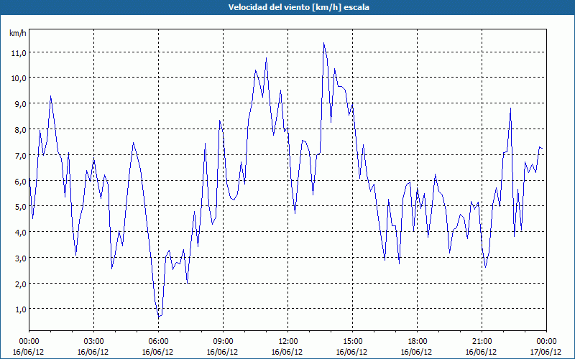Select the 11,0 y-axis label
Viewport: 575px width, 359px height.
[x=19, y=52]
